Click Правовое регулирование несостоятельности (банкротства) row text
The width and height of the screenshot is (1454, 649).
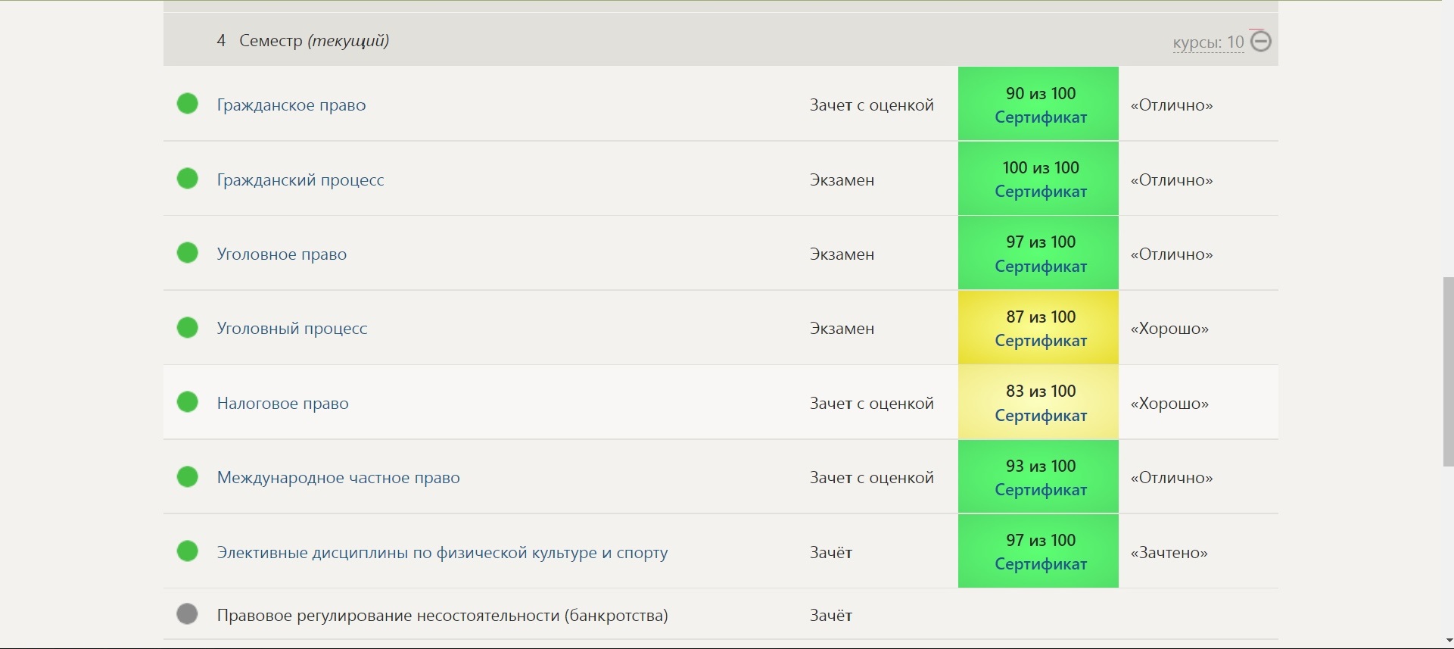(442, 615)
